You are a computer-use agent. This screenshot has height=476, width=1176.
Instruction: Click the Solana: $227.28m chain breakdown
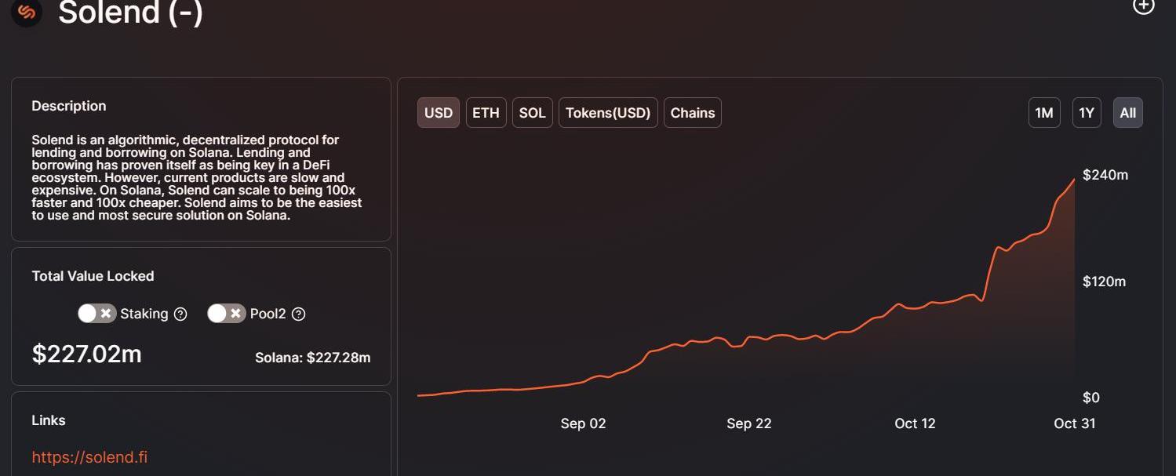313,358
